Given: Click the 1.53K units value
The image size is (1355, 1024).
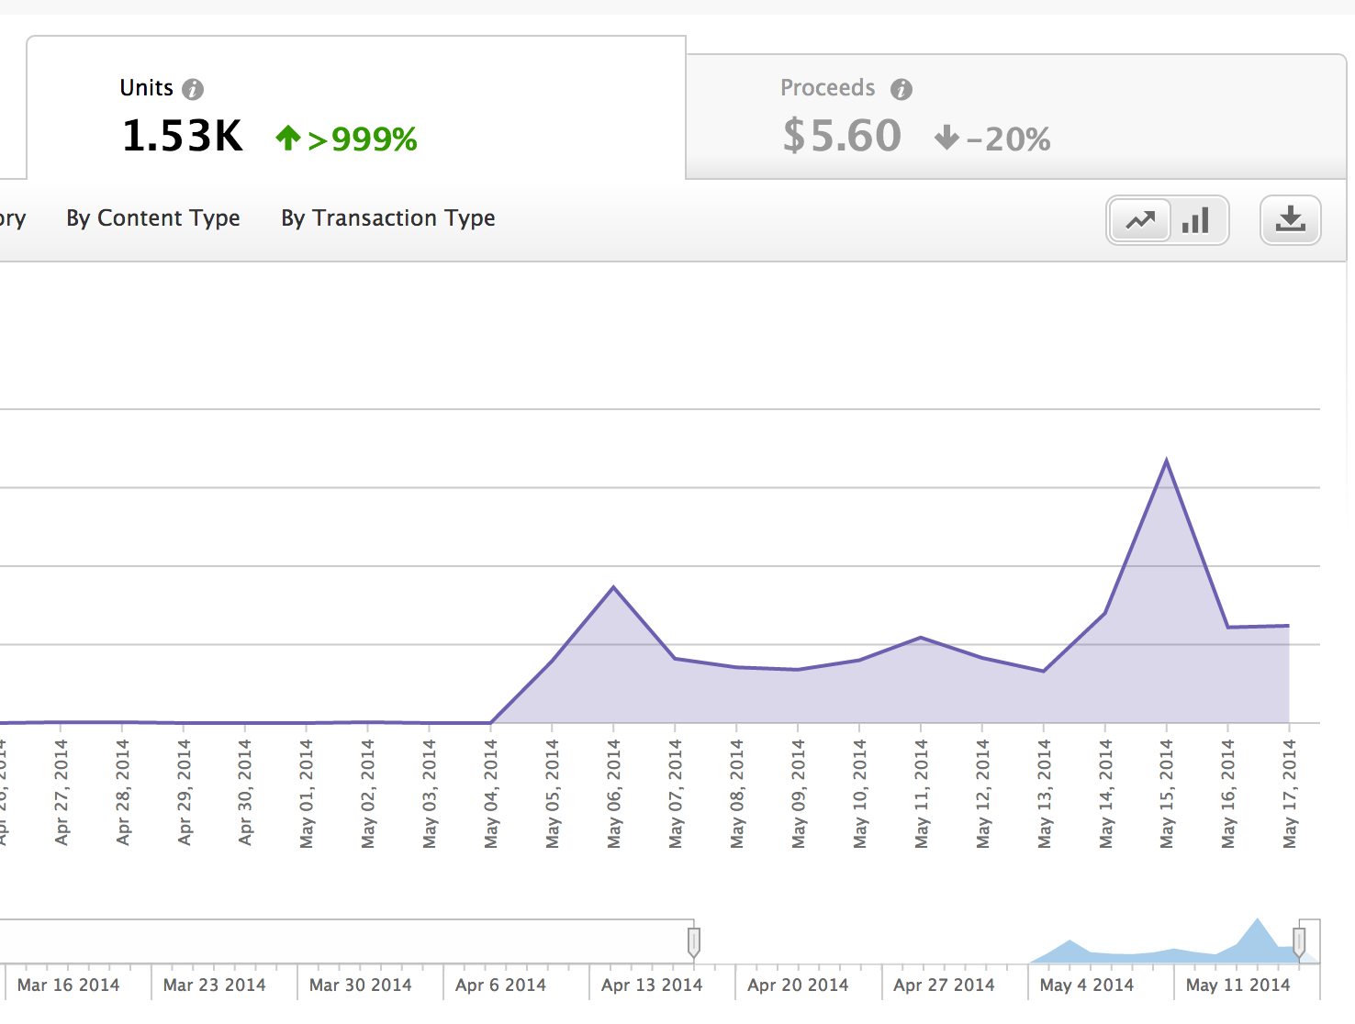Looking at the screenshot, I should pos(183,137).
